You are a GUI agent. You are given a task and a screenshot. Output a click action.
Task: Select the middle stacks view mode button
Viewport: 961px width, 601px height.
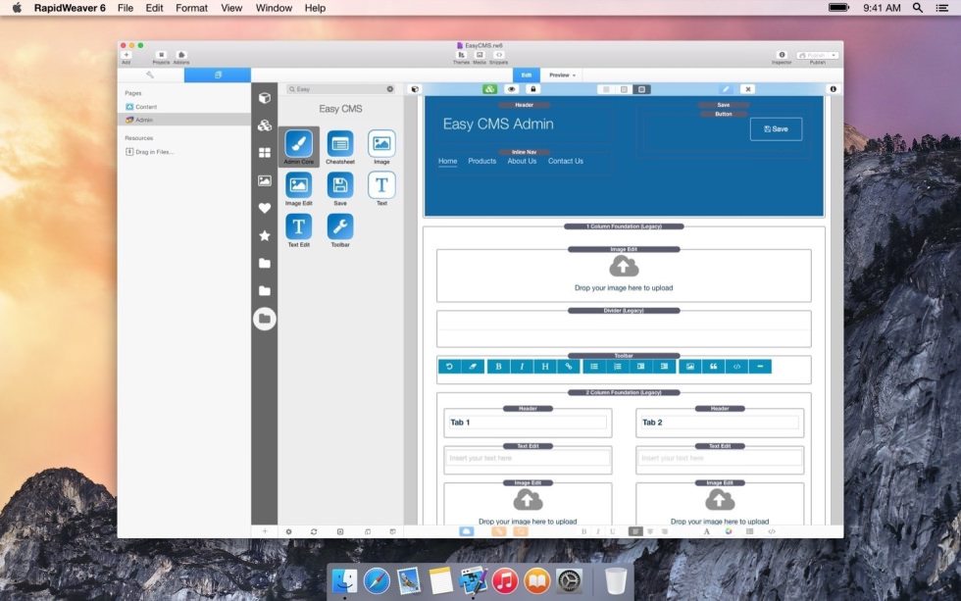624,89
